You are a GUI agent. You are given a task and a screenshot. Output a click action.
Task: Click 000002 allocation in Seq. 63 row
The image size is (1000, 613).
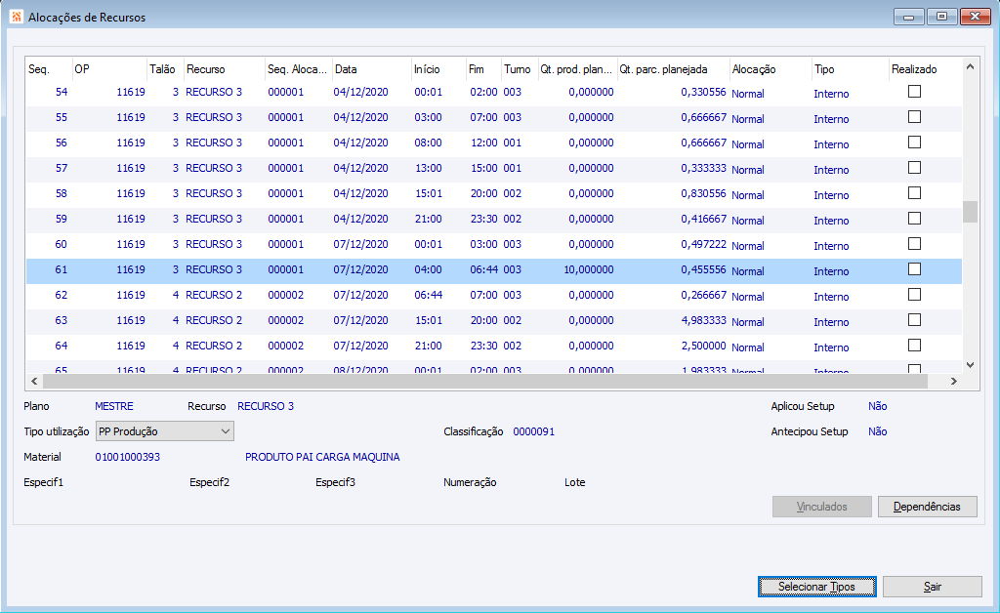(x=286, y=320)
